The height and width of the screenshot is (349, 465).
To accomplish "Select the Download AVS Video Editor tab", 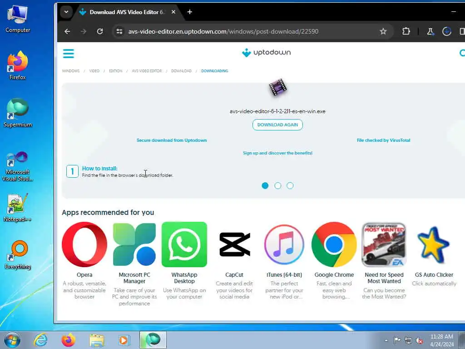I will pos(126,12).
